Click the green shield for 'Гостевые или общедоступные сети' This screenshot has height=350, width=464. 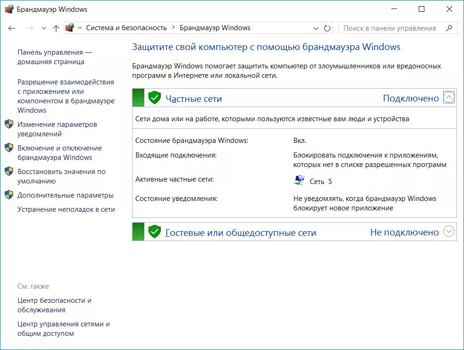(155, 232)
